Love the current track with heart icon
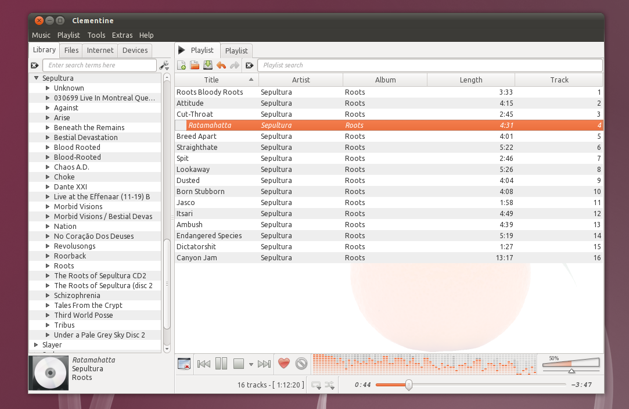The width and height of the screenshot is (629, 409). pos(283,364)
